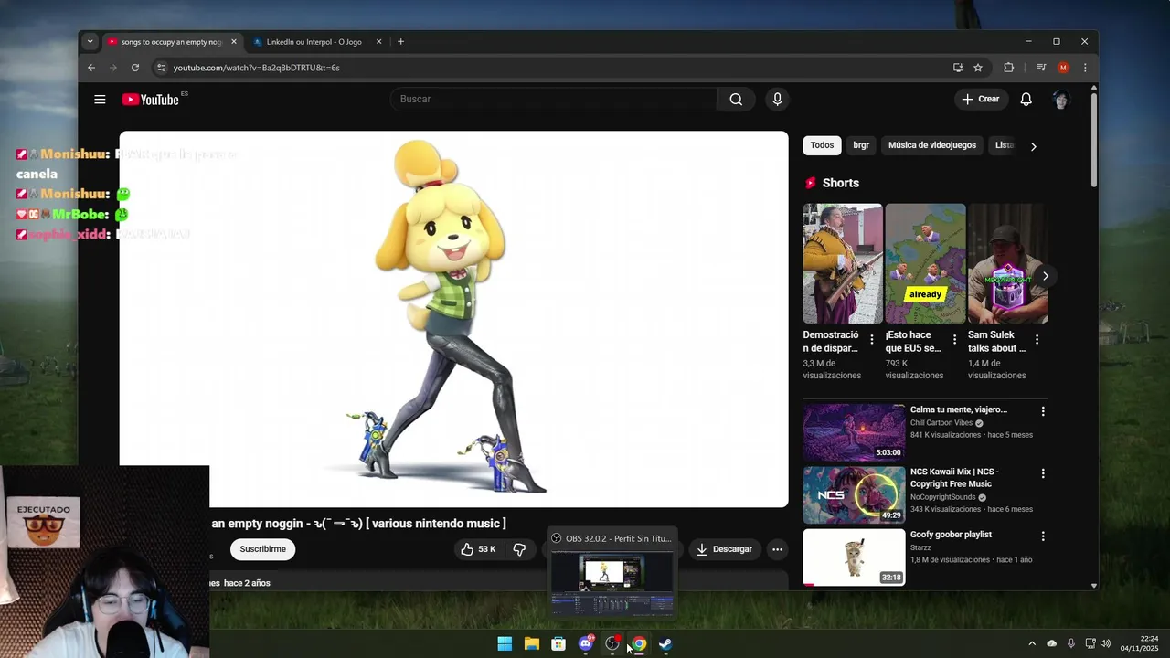Open the 'Calma tu mente' video thumbnail
Image resolution: width=1170 pixels, height=658 pixels.
[x=854, y=432]
